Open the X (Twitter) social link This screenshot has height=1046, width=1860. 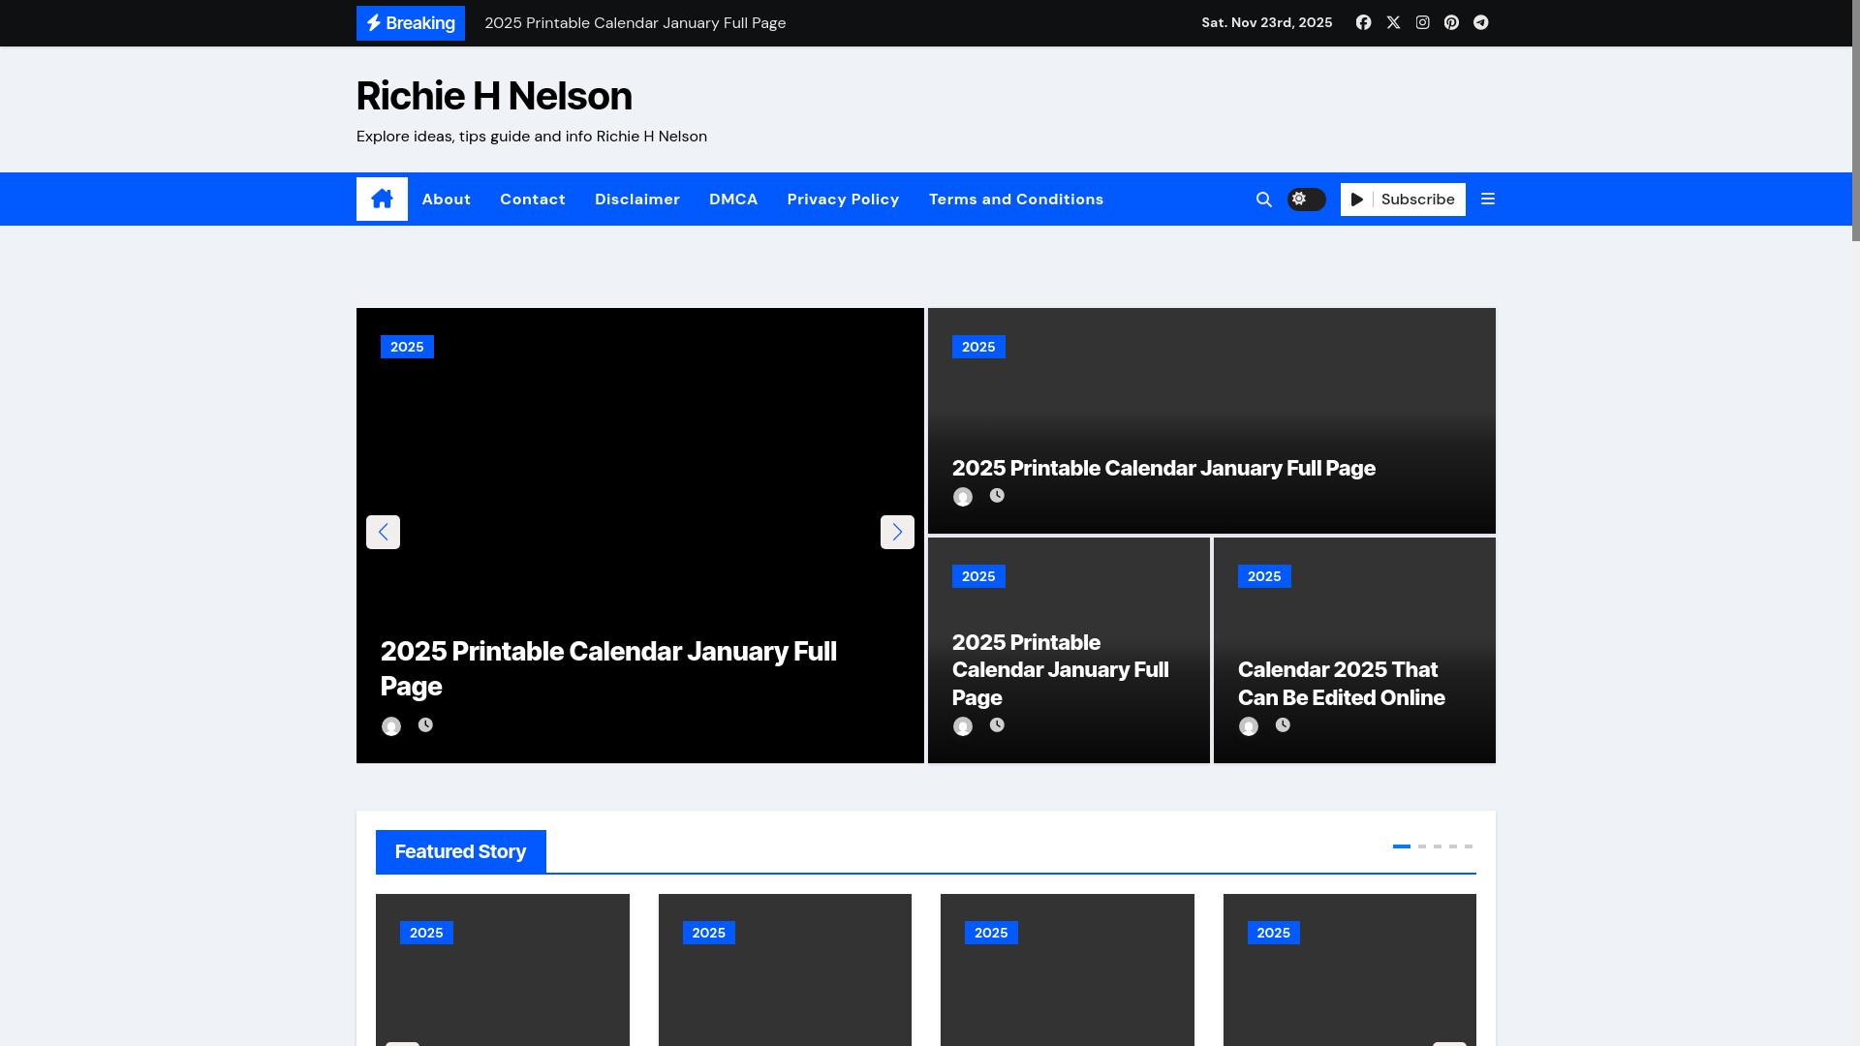1393,22
